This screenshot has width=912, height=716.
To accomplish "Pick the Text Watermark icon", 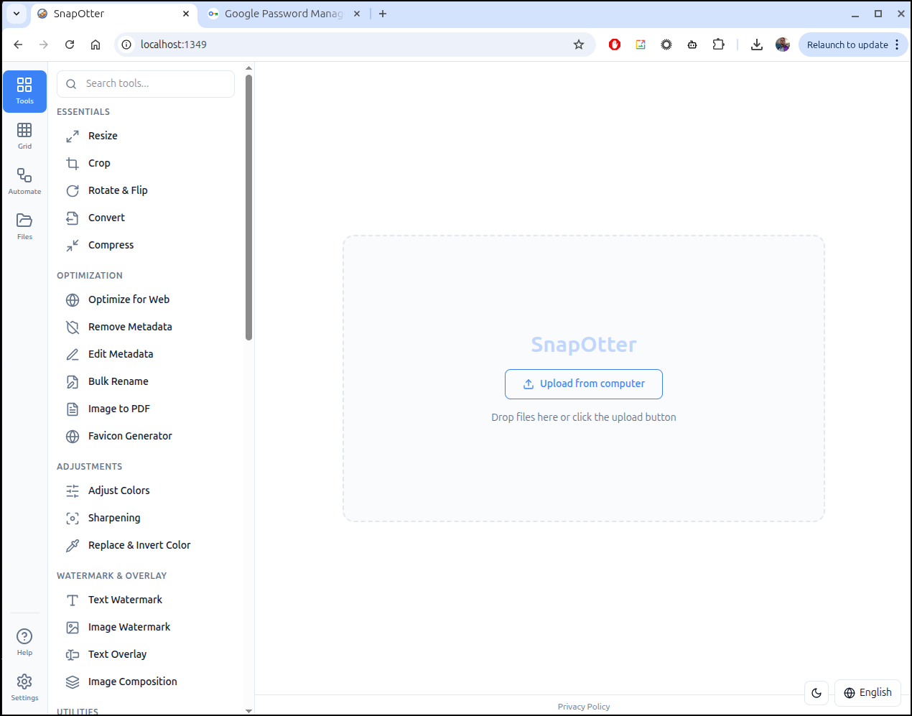I will (73, 600).
